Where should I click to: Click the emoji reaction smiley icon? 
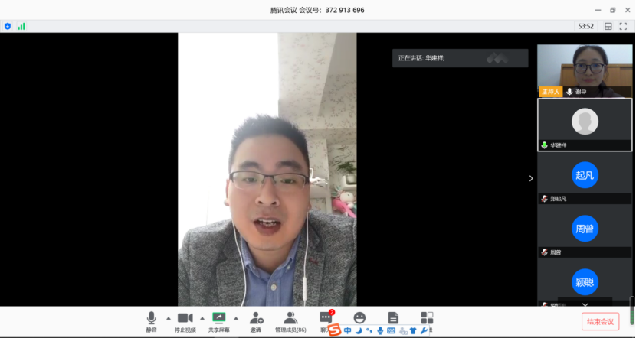point(359,317)
